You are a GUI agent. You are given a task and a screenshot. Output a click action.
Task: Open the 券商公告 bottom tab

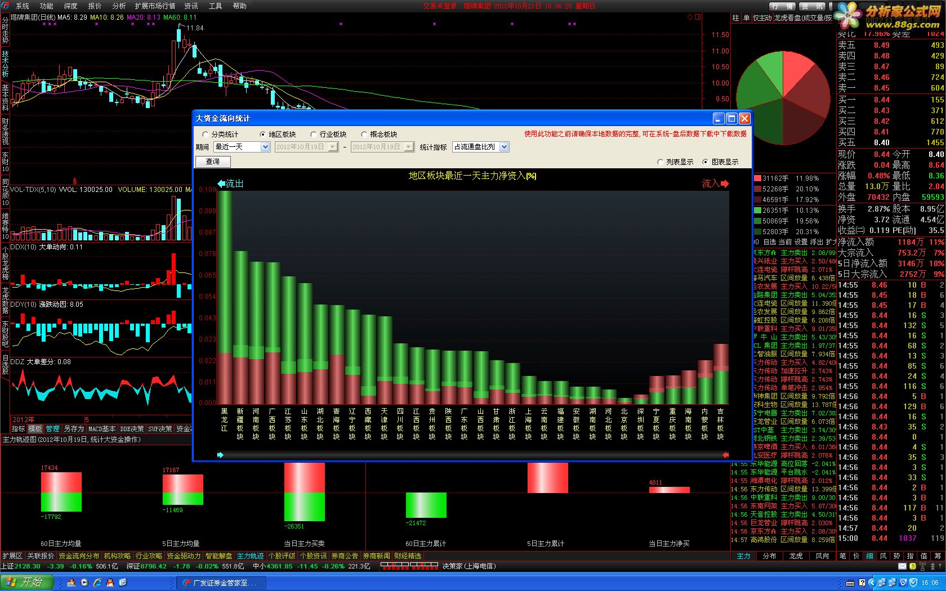coord(345,556)
